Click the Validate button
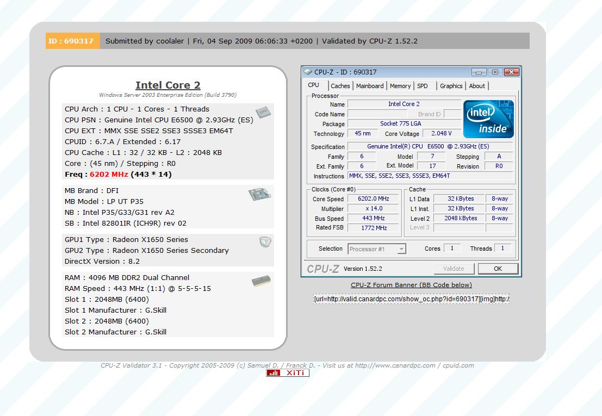Screen dimensions: 602x416 [454, 269]
